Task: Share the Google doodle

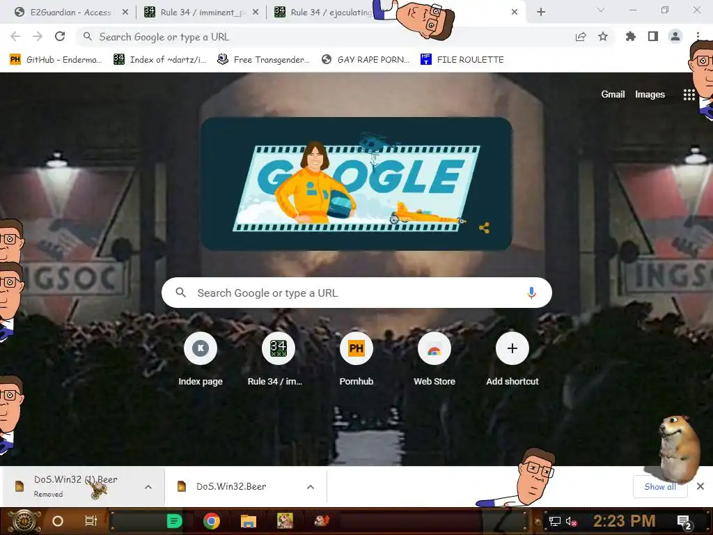Action: coord(485,228)
